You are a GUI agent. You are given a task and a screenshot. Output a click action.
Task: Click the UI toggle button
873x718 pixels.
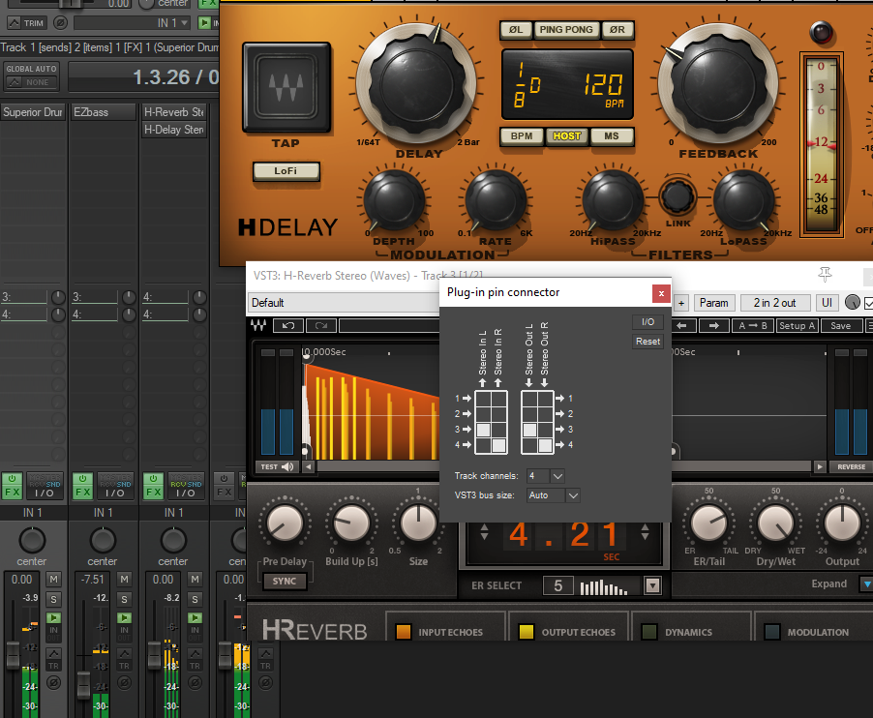(827, 303)
